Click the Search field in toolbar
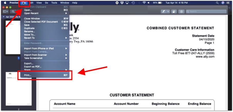 pyautogui.click(x=206, y=12)
